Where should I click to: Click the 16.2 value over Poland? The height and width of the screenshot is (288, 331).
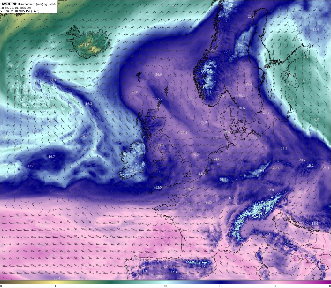284,149
